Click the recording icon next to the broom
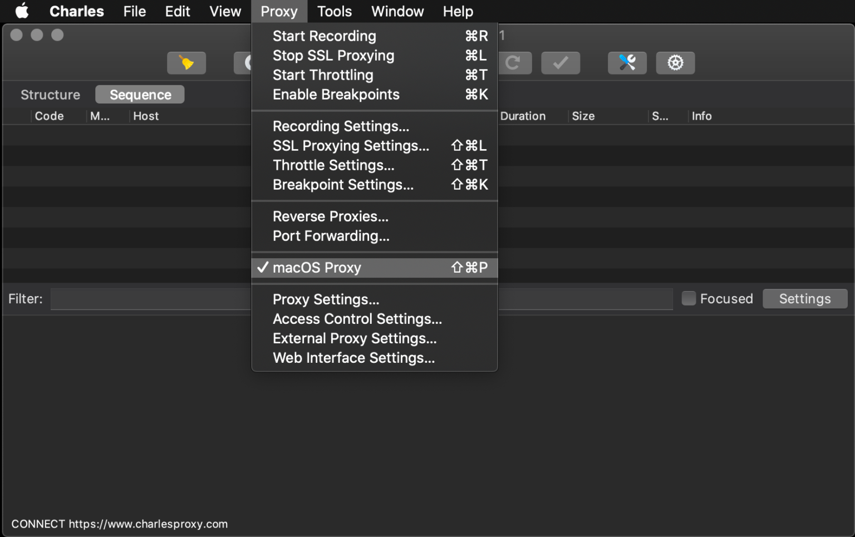Viewport: 855px width, 537px height. (x=247, y=63)
